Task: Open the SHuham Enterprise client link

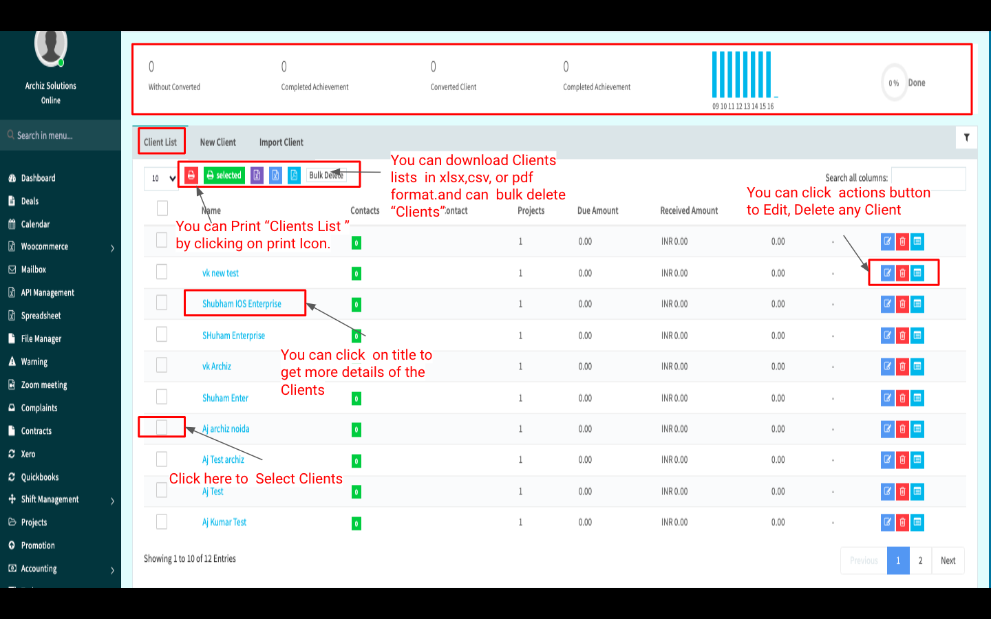Action: click(x=233, y=336)
